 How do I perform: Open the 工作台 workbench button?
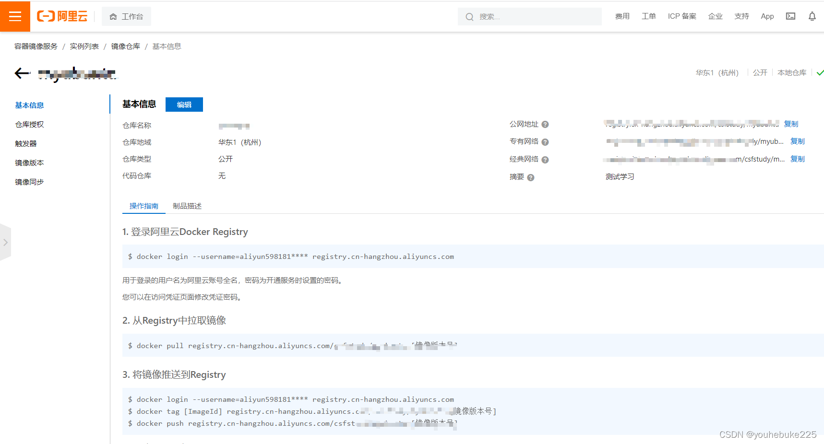[x=127, y=17]
